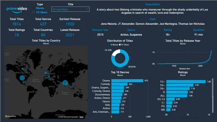Select the TV Show radio button
The image size is (217, 122).
[x=33, y=12]
